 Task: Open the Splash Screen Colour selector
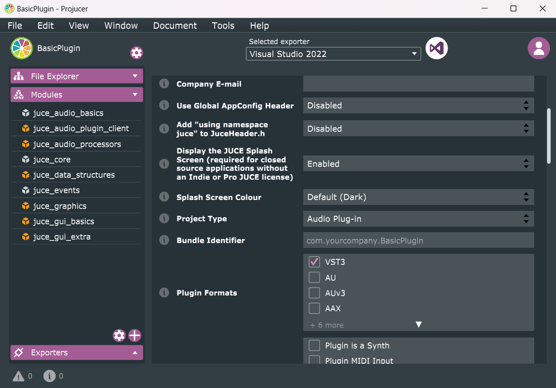[x=418, y=196]
